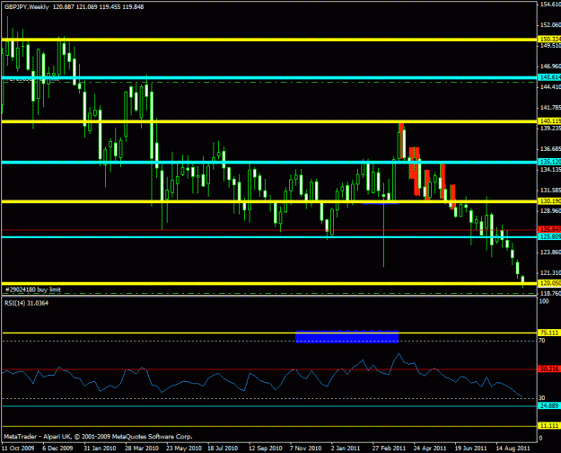Click the 7 Nov 2010 date label

(x=305, y=448)
